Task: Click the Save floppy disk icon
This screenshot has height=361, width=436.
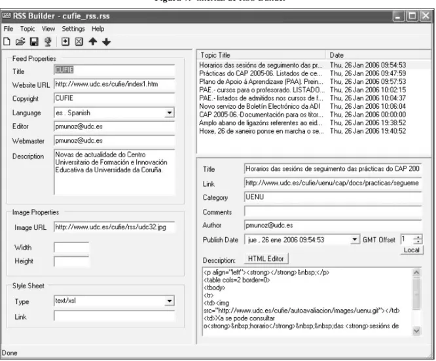Action: click(x=34, y=42)
